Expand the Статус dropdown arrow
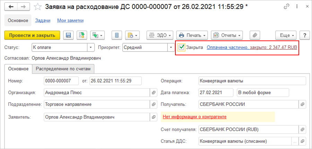This screenshot has width=312, height=149. [91, 48]
